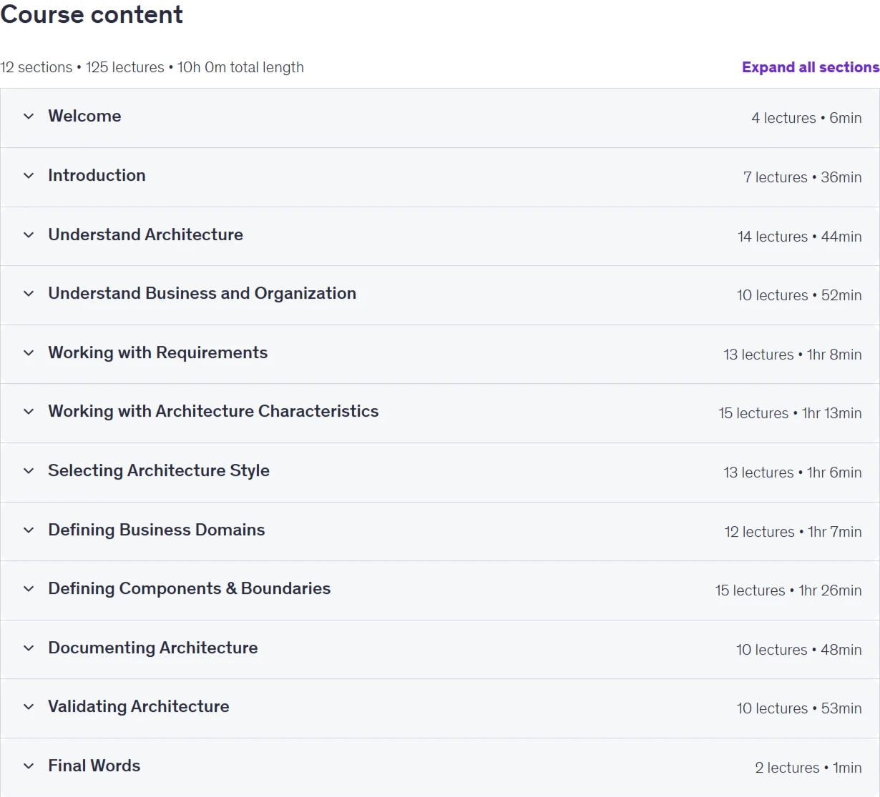Open Working with Architecture Characteristics title

213,411
